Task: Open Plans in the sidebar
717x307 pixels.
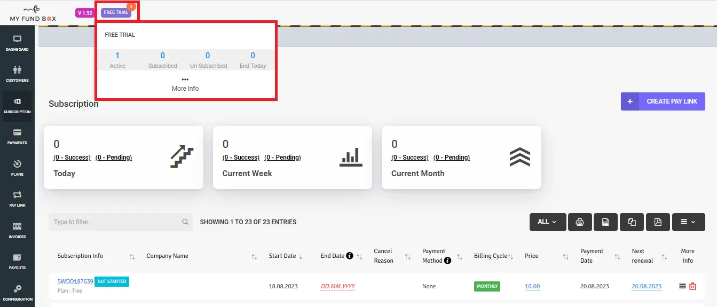Action: tap(17, 168)
